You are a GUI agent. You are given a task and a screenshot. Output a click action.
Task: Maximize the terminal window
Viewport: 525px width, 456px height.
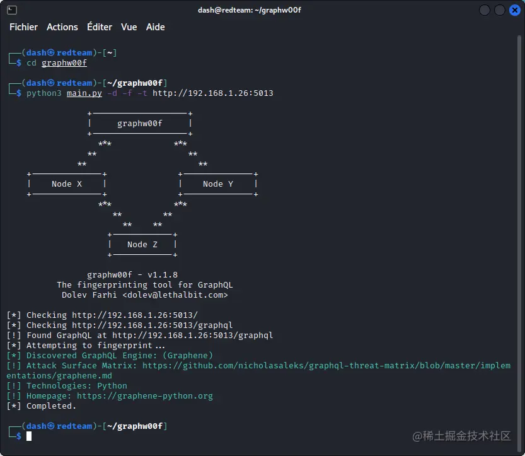[500, 10]
